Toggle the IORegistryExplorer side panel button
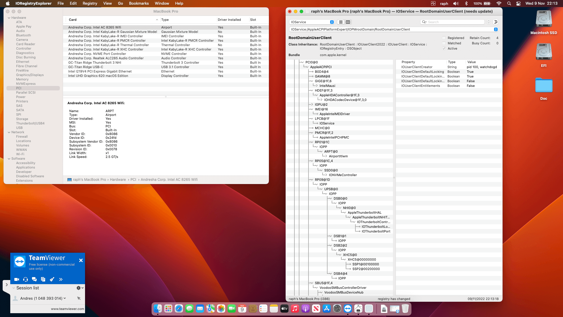The image size is (563, 317). pos(496,22)
